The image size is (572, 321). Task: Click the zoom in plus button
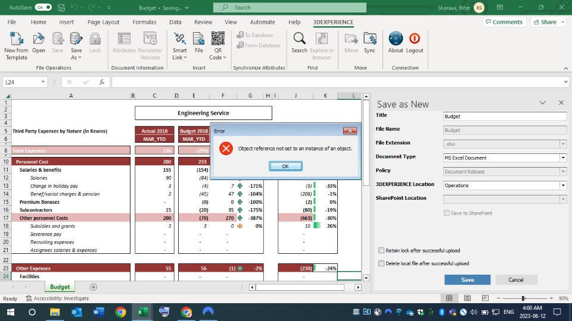[x=551, y=298]
